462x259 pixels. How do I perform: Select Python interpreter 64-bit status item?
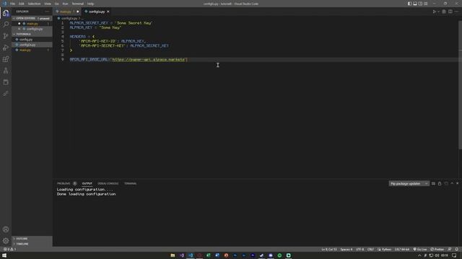[x=402, y=250]
